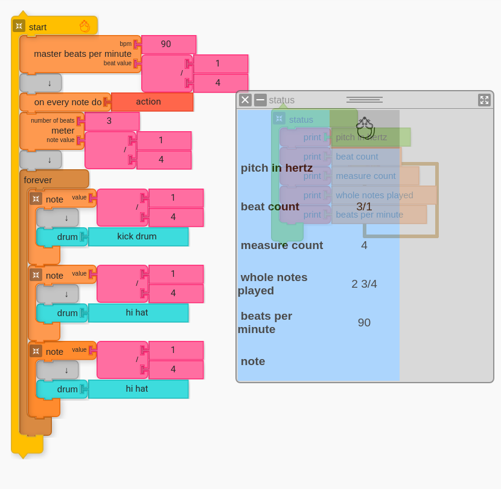
Task: Select the master beat value denominator 4
Action: click(220, 83)
